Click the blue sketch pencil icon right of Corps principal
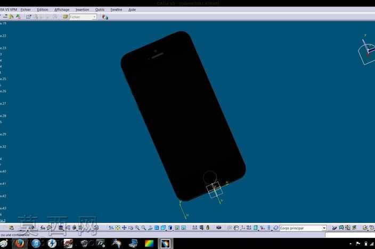This screenshot has width=375, height=249. (335, 228)
